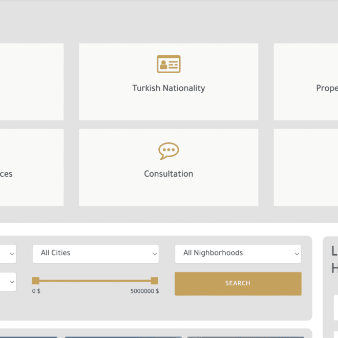Click the 5000000 $ maximum price label
Viewport: 338px width, 338px height.
coord(144,291)
